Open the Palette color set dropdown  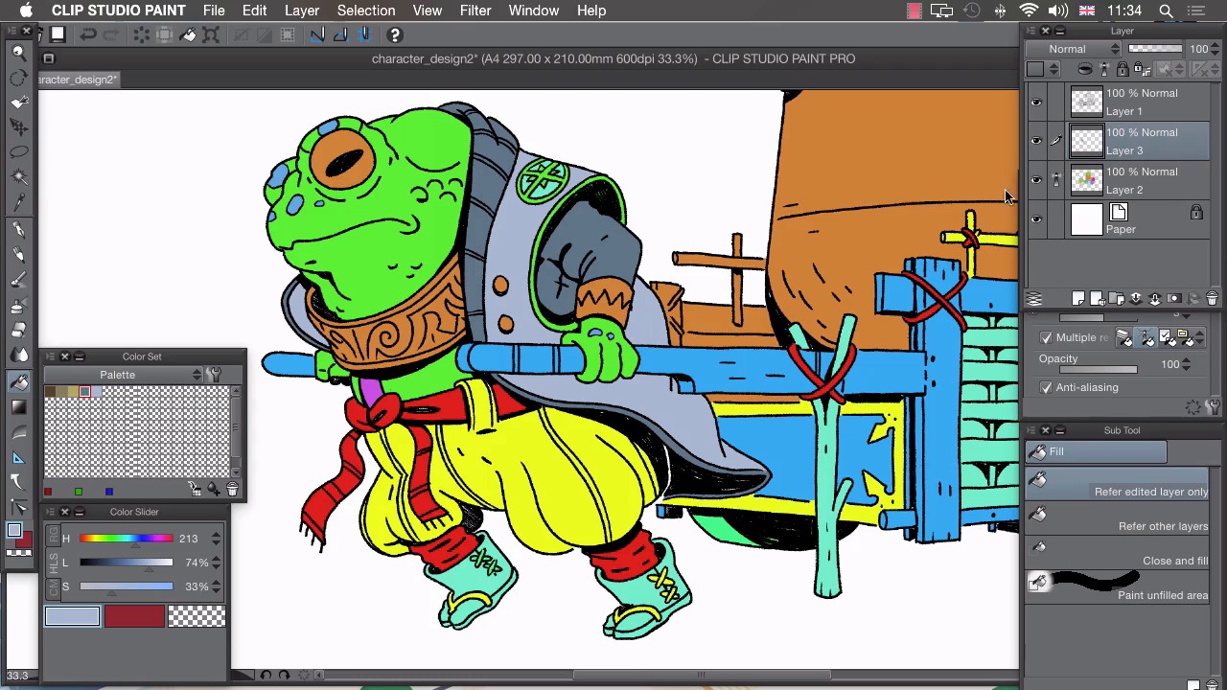coord(125,375)
